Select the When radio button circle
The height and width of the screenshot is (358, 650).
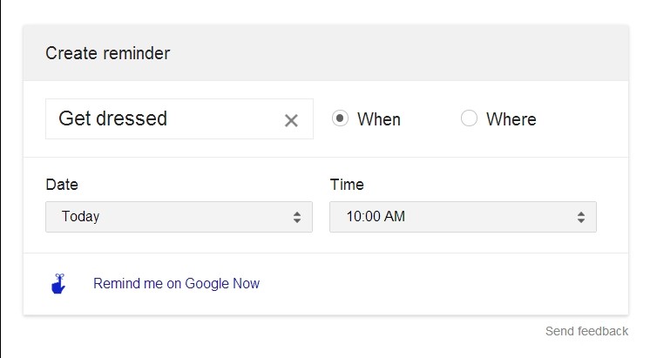340,118
